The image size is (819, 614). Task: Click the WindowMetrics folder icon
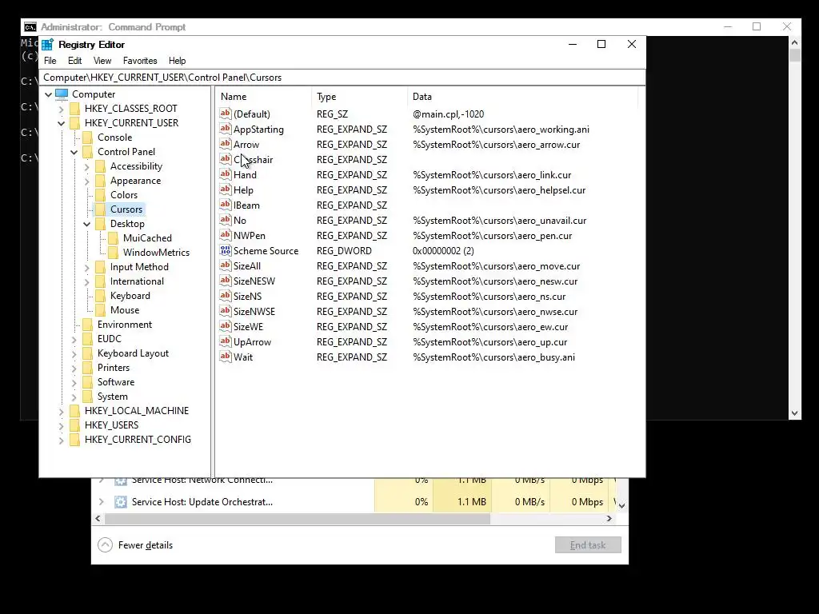coord(114,252)
